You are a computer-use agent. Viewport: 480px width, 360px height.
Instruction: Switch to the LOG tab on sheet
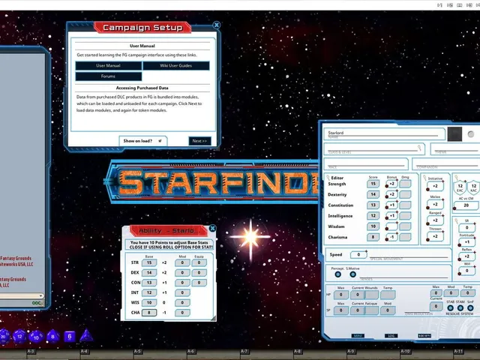[x=391, y=336]
